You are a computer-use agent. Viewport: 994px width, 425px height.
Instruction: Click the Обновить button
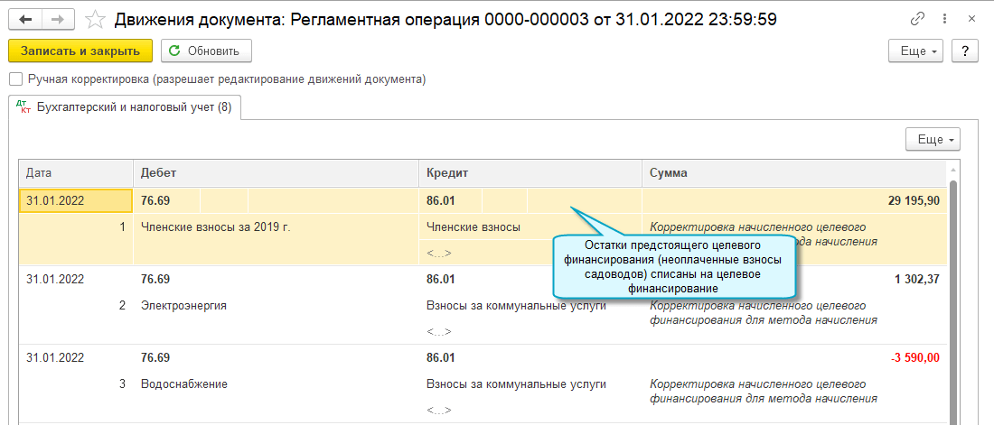(206, 51)
